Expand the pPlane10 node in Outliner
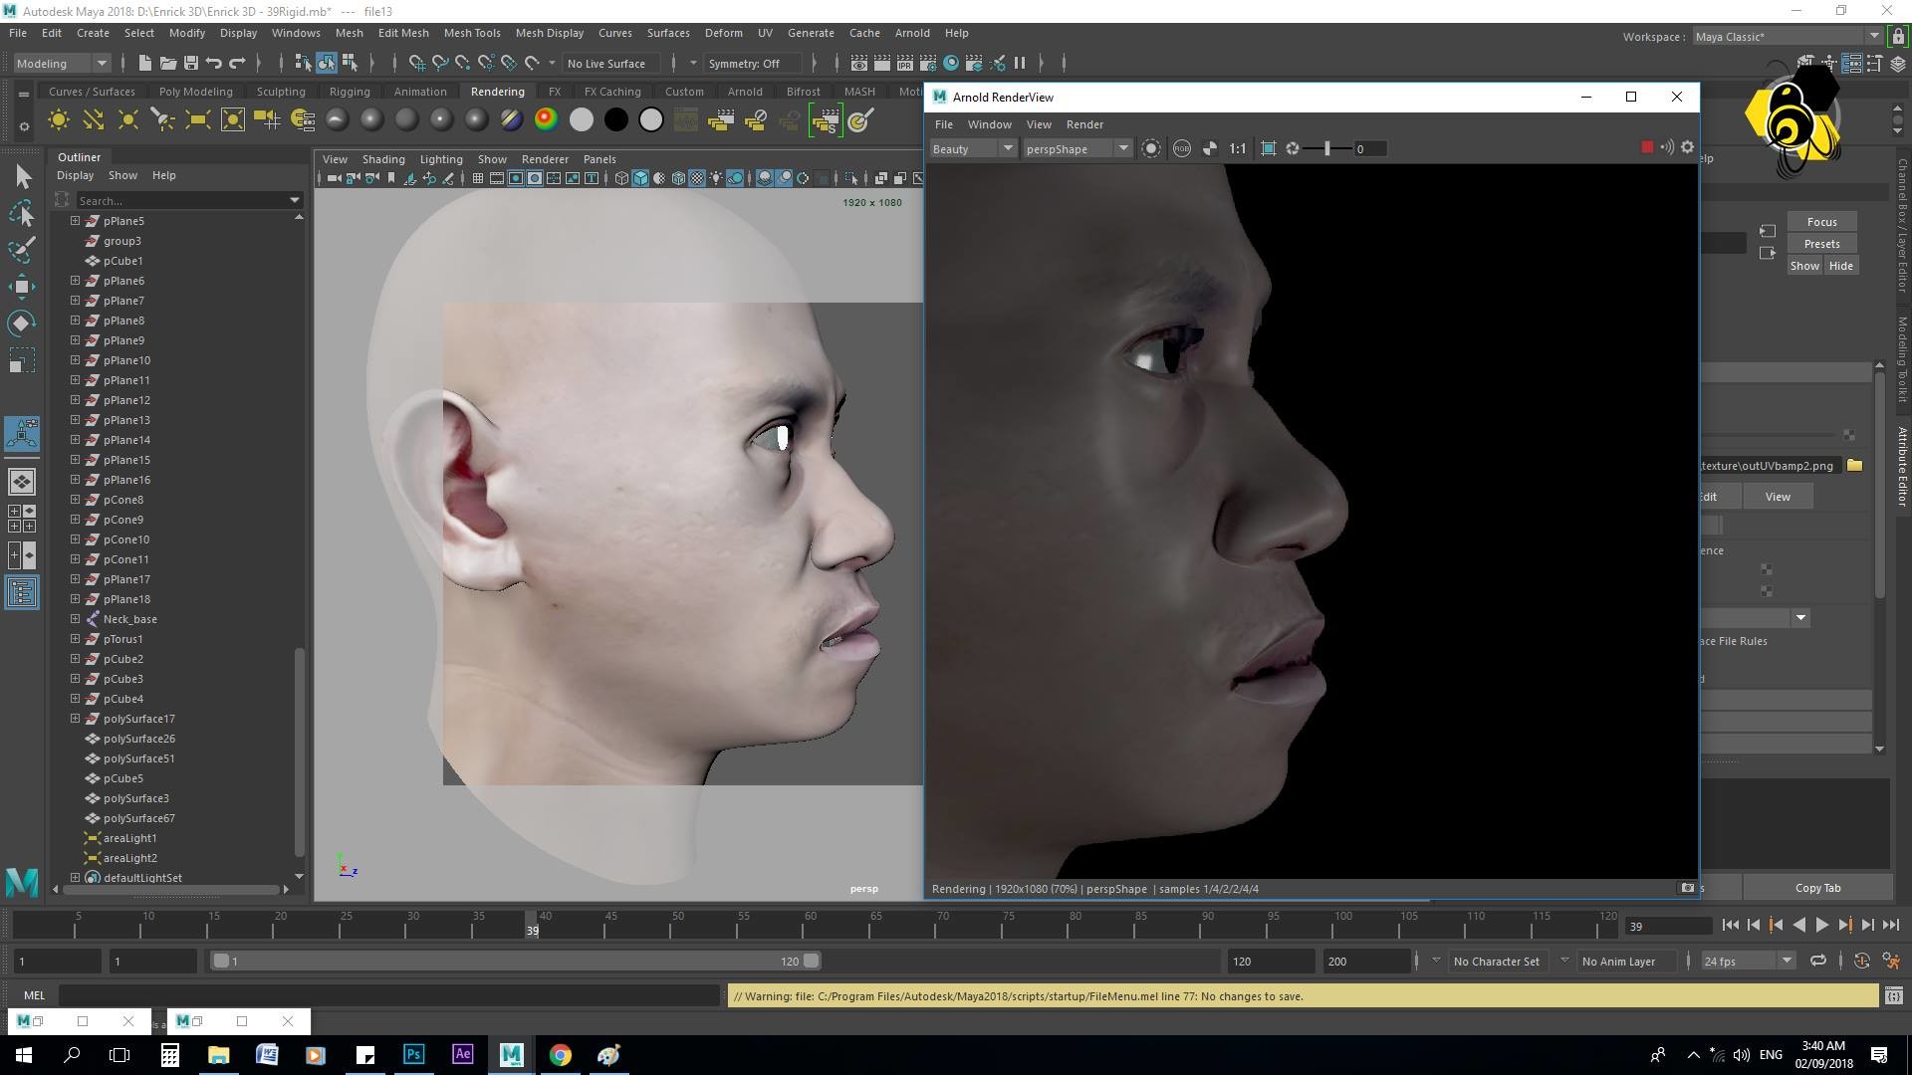Image resolution: width=1912 pixels, height=1075 pixels. [75, 359]
